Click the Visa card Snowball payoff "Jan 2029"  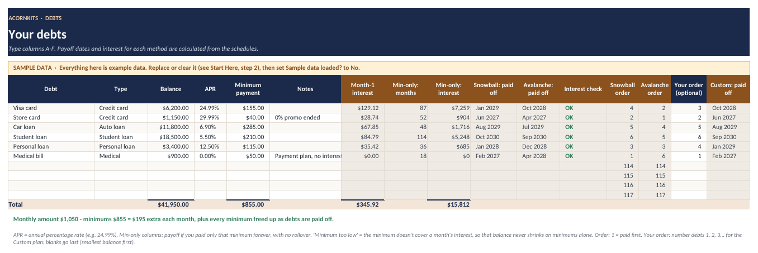tap(494, 108)
